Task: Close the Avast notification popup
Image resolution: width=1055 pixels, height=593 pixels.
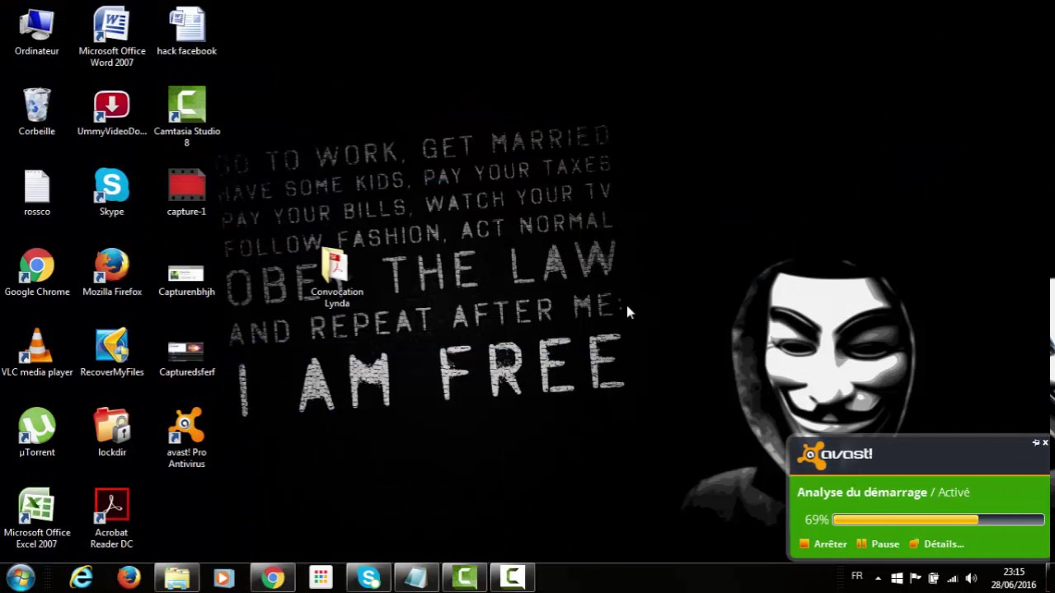Action: coord(1045,442)
